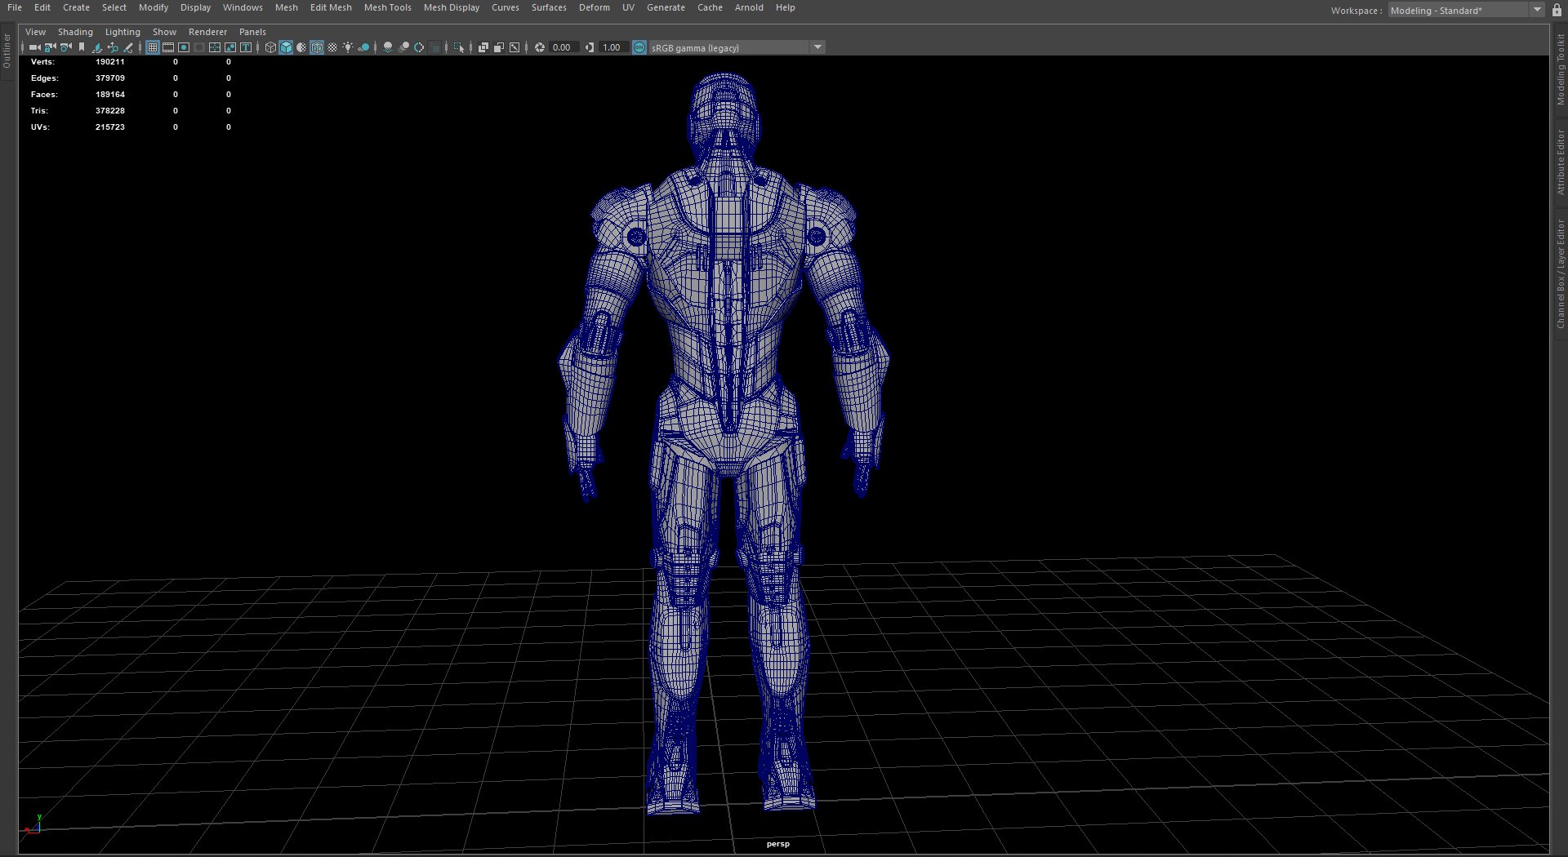The width and height of the screenshot is (1568, 857).
Task: Open the panel Shading menu
Action: tap(75, 32)
